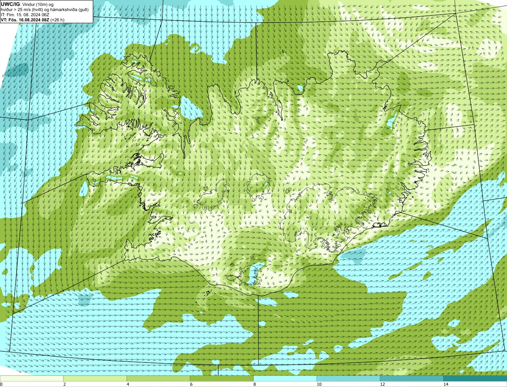Screen dimensions: 507x387
Task: Click the '2' scale label under the color bar
Action: [x=64, y=384]
